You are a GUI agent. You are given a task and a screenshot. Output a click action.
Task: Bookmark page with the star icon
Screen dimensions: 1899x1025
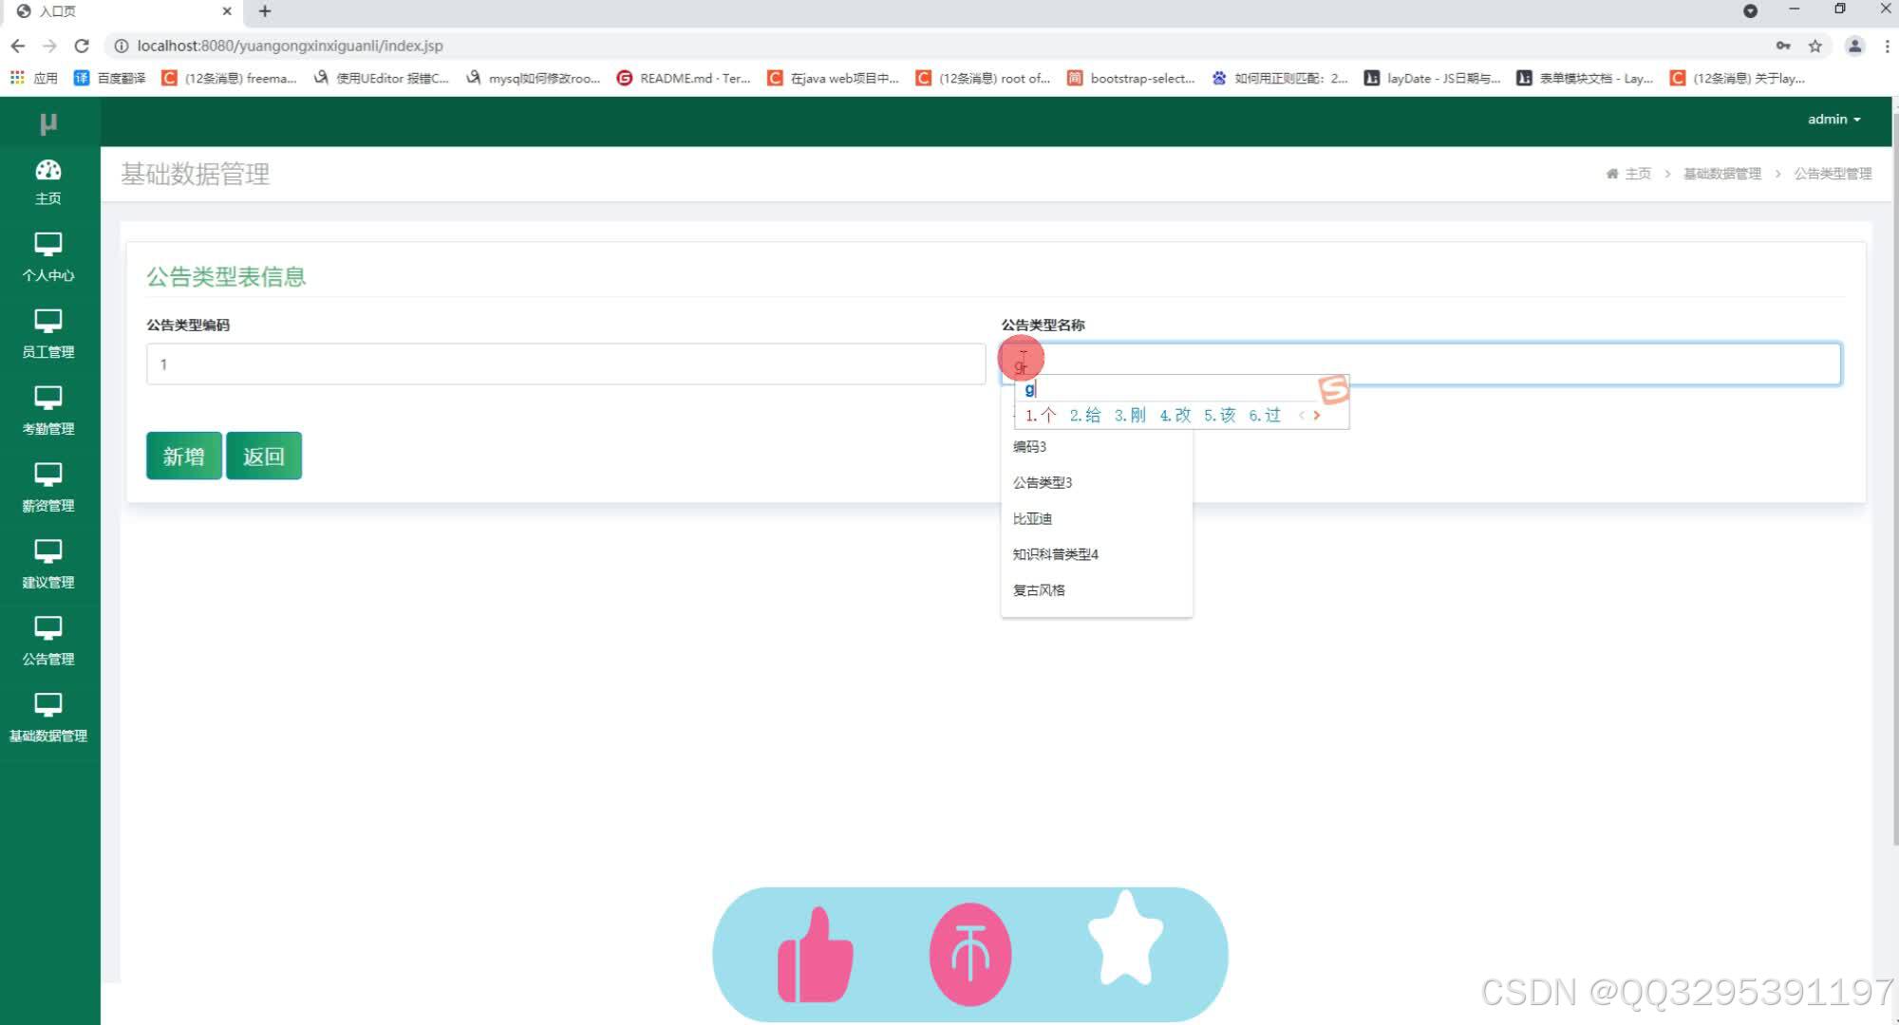tap(1815, 46)
